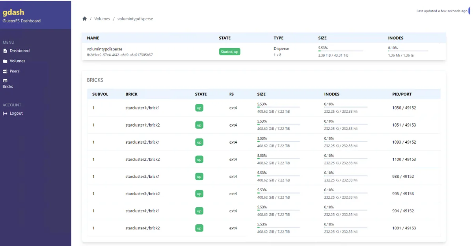The height and width of the screenshot is (246, 473).
Task: Click the NAME column header in volume table
Action: pos(93,38)
